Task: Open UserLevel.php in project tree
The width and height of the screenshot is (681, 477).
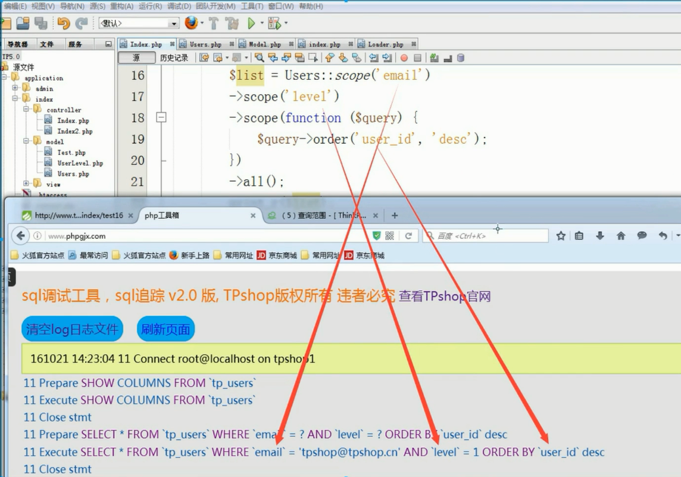Action: coord(80,163)
